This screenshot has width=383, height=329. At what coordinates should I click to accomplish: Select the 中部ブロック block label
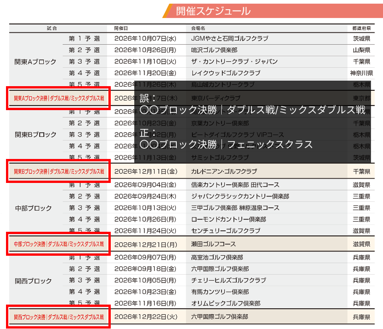pos(33,208)
